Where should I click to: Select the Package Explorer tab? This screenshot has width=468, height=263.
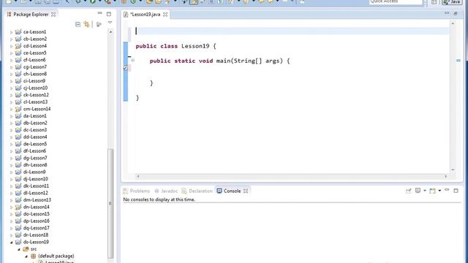point(31,15)
